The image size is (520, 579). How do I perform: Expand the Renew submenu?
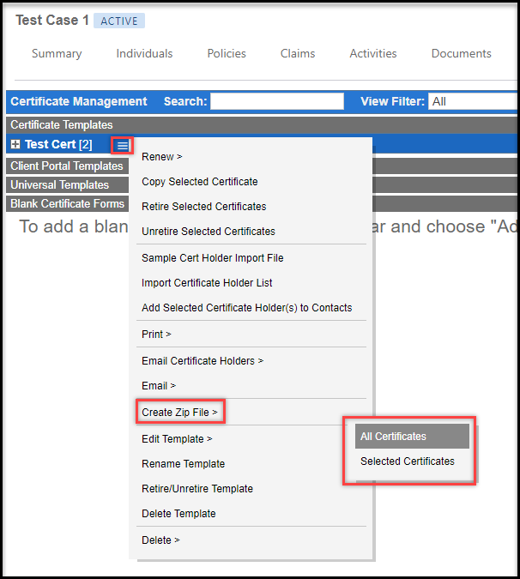coord(162,157)
